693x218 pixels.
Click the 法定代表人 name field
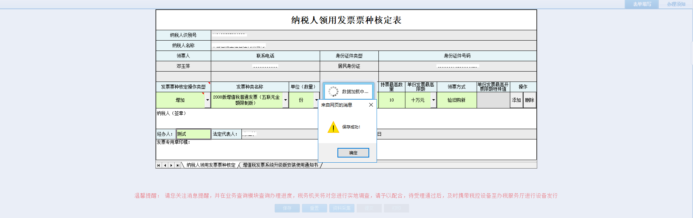point(280,134)
